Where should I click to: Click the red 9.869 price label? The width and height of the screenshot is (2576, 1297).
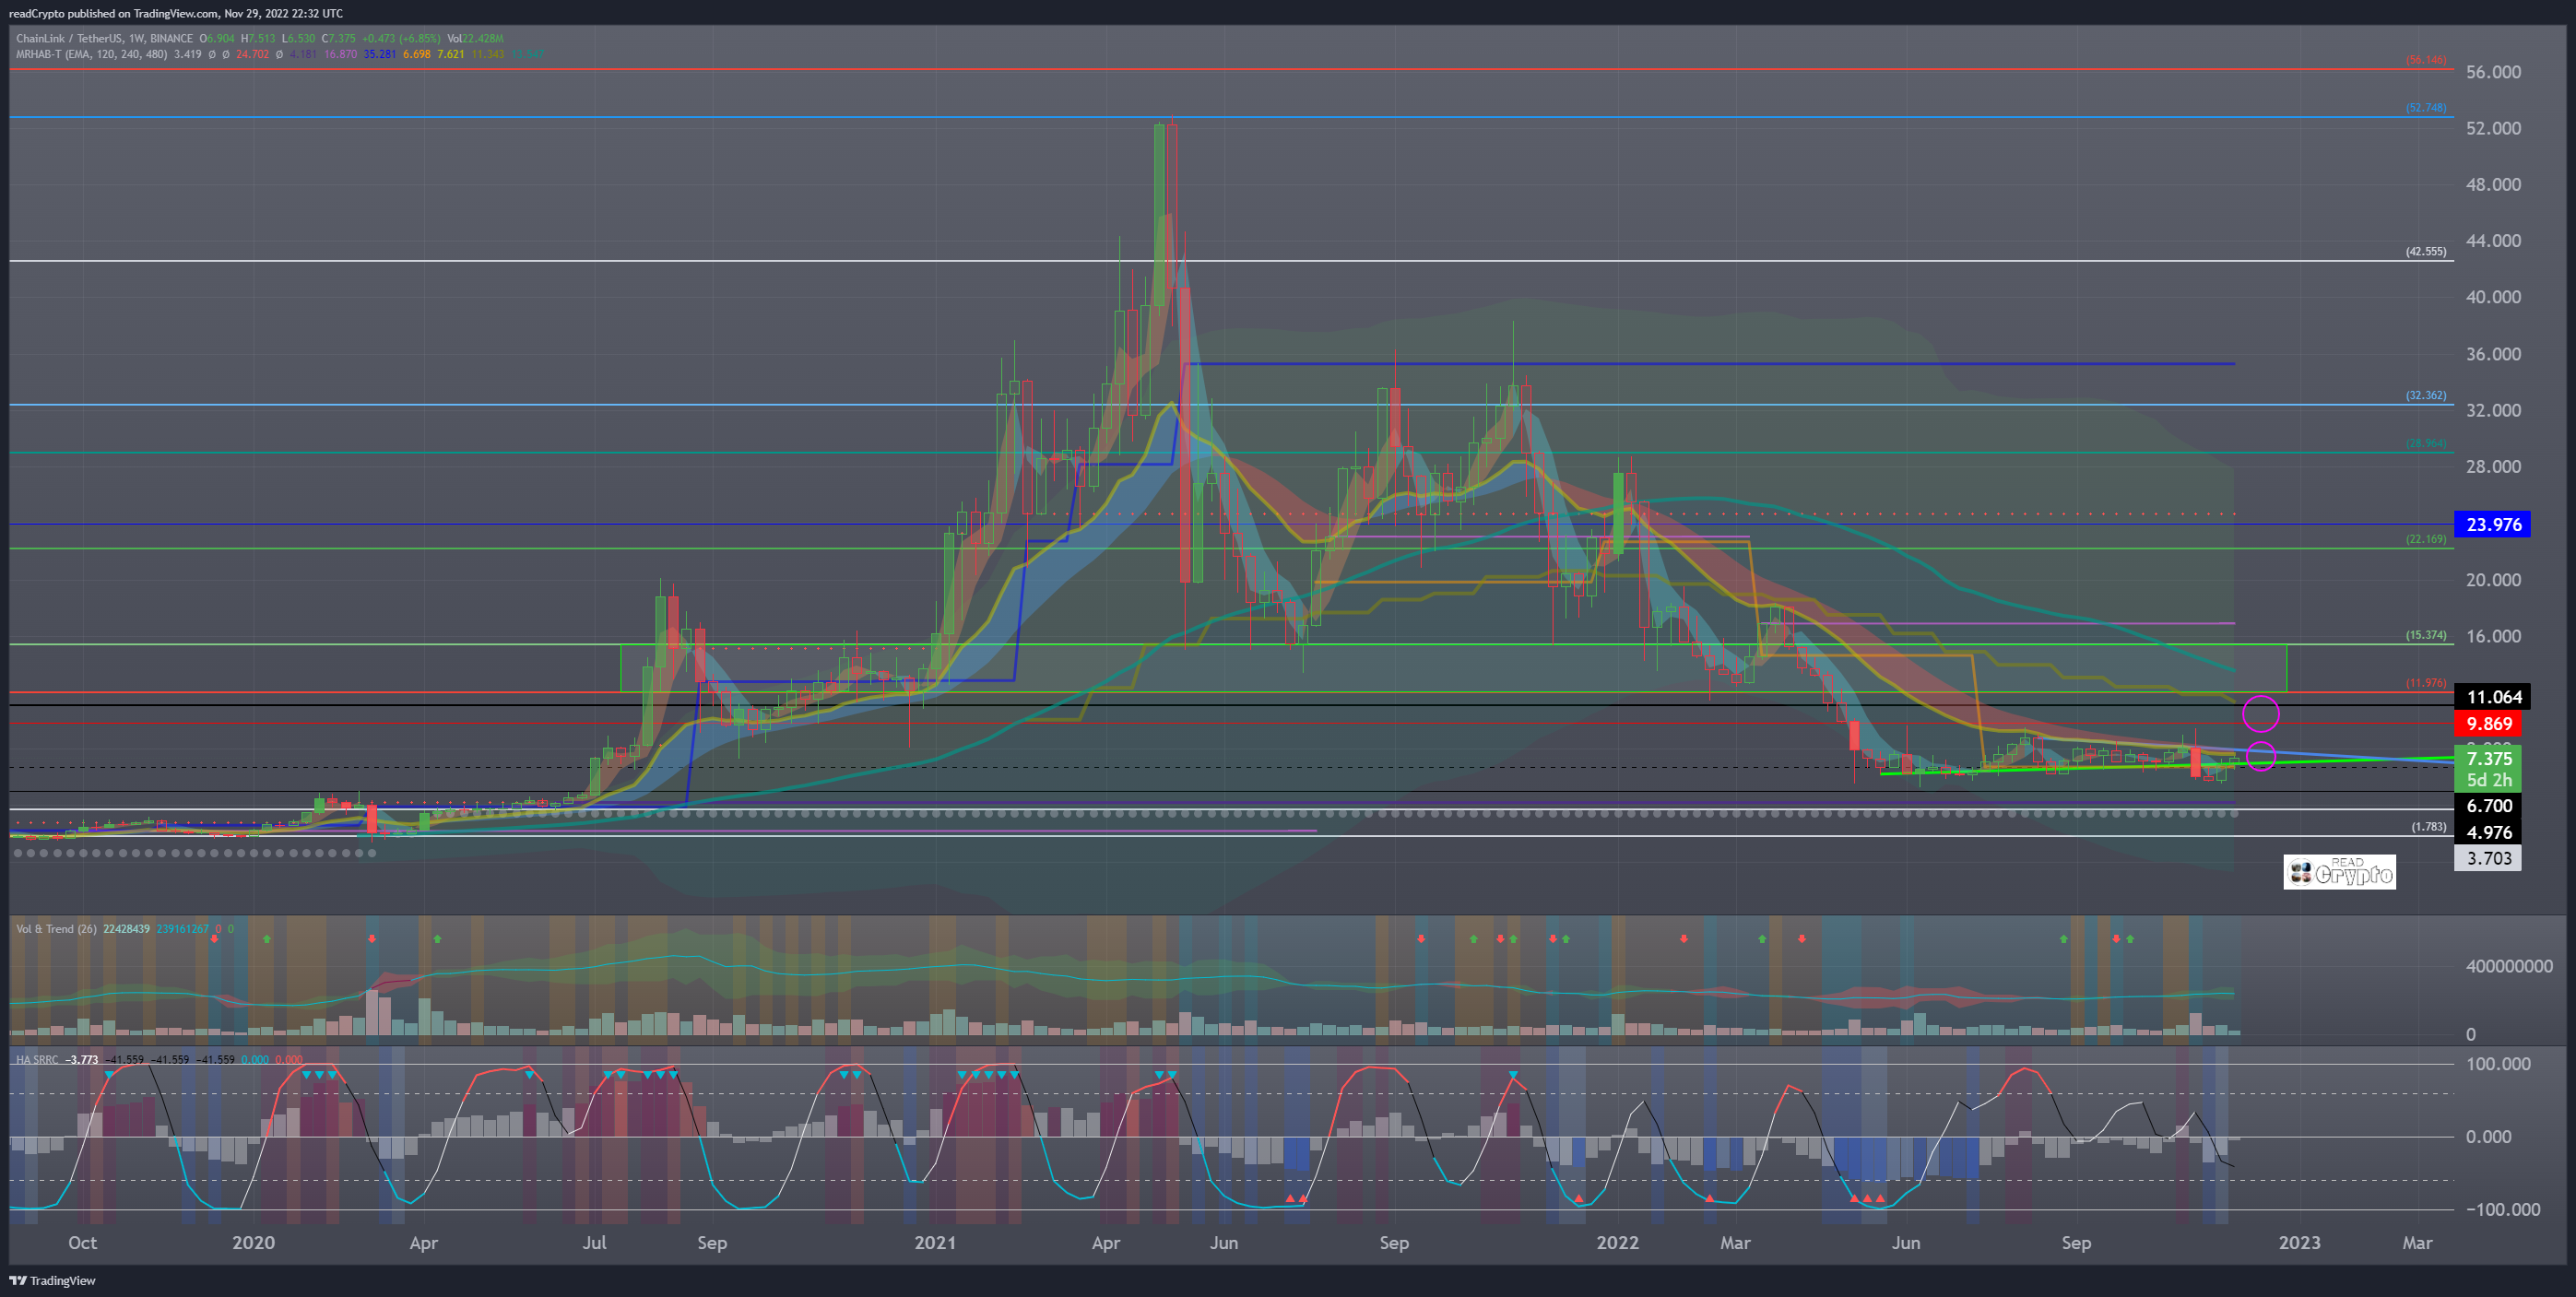coord(2488,723)
